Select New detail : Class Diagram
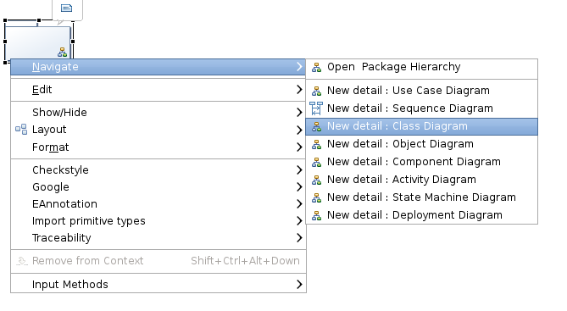 point(421,126)
